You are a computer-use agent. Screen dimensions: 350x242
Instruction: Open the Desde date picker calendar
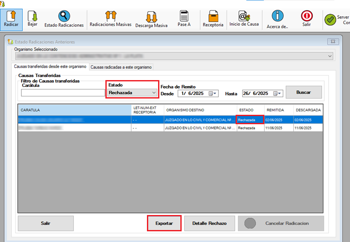point(213,93)
